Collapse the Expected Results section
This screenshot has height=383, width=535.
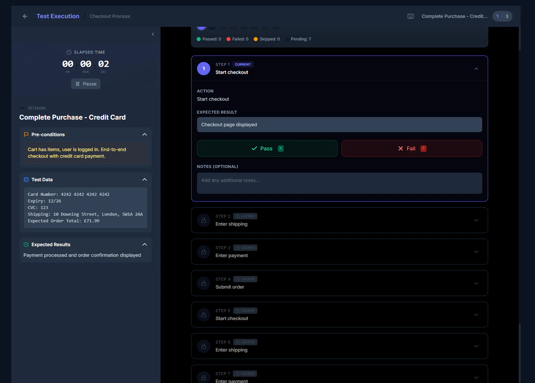click(x=145, y=245)
